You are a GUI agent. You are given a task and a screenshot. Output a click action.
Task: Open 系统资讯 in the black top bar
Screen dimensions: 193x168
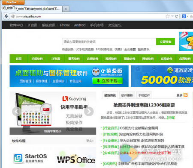coord(48,25)
